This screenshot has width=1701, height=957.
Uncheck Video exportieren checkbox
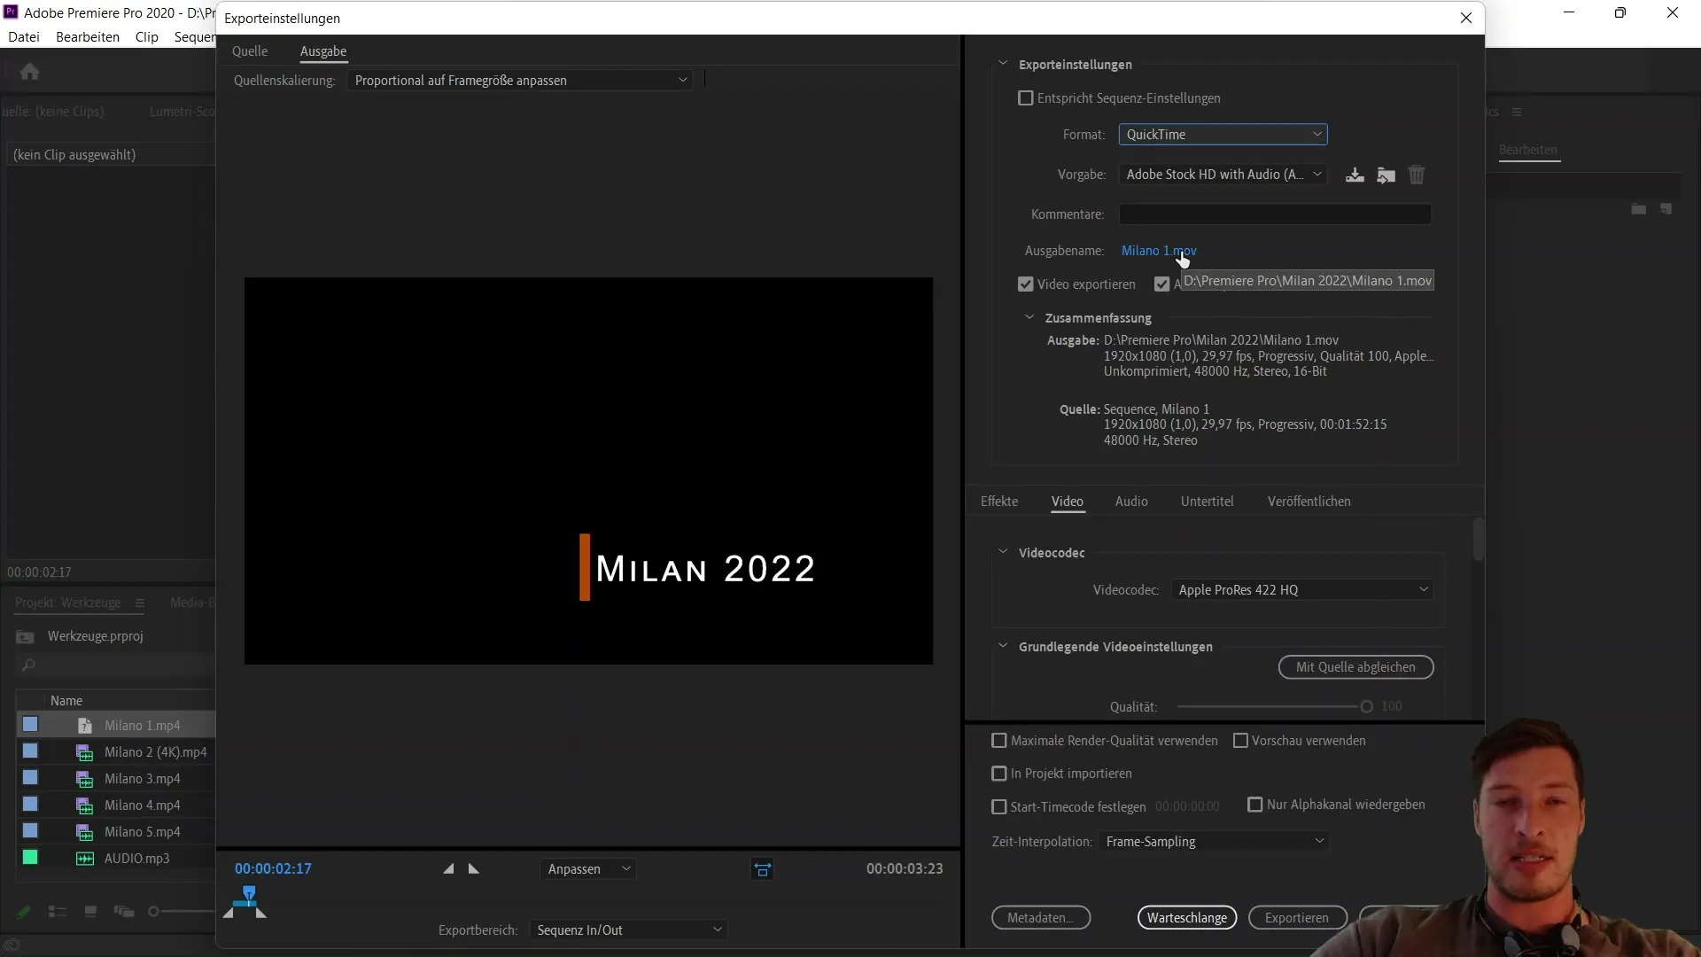coord(1026,284)
